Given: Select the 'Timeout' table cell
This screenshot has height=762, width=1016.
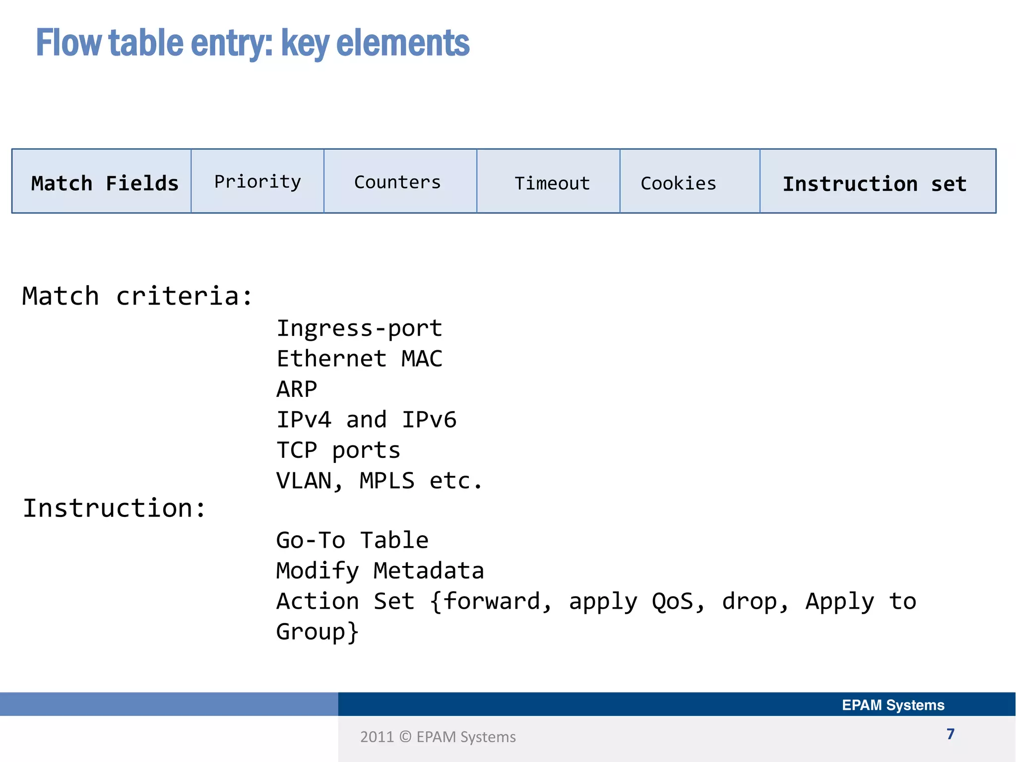Looking at the screenshot, I should [x=548, y=181].
